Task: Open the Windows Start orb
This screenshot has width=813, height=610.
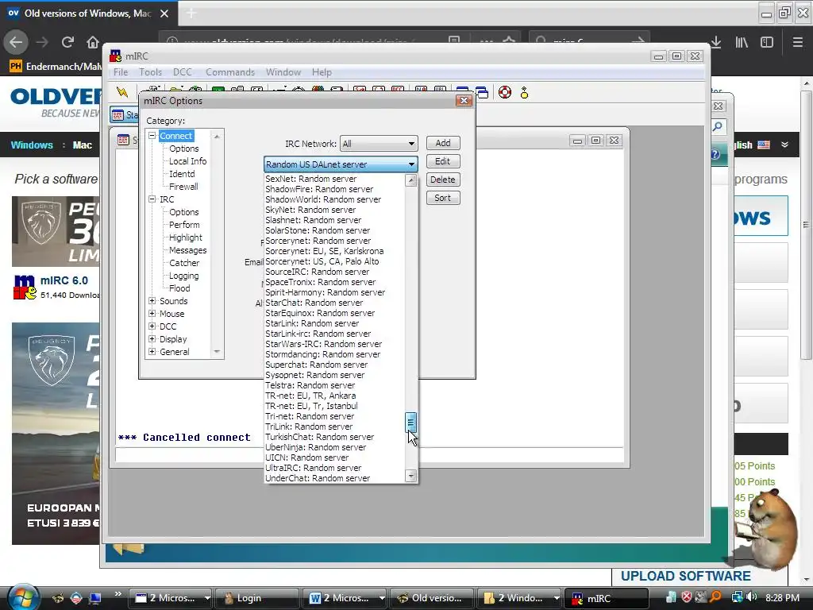Action: 21,597
